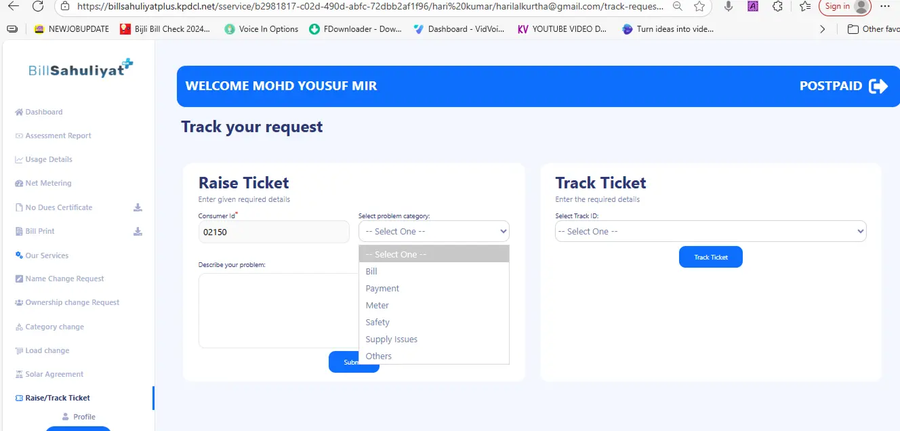The height and width of the screenshot is (431, 900).
Task: Open the Net Metering sidebar item
Action: click(48, 183)
